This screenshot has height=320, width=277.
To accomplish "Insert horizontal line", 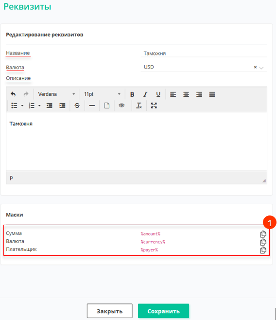I will [x=92, y=106].
